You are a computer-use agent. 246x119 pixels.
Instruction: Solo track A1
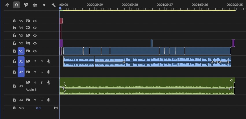[x=42, y=61]
